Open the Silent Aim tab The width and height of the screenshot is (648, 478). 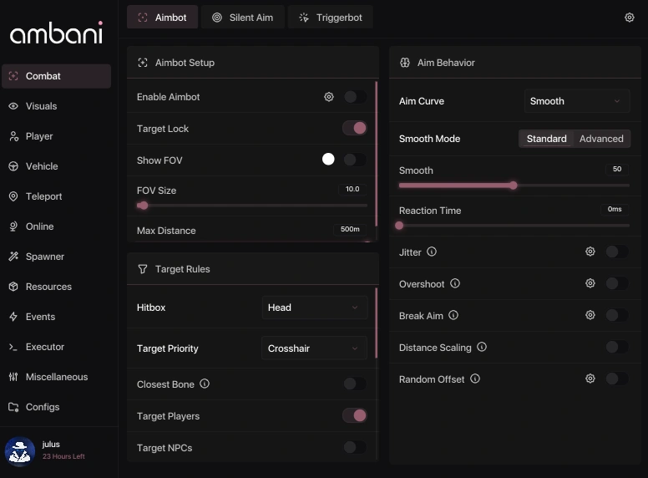pyautogui.click(x=243, y=18)
